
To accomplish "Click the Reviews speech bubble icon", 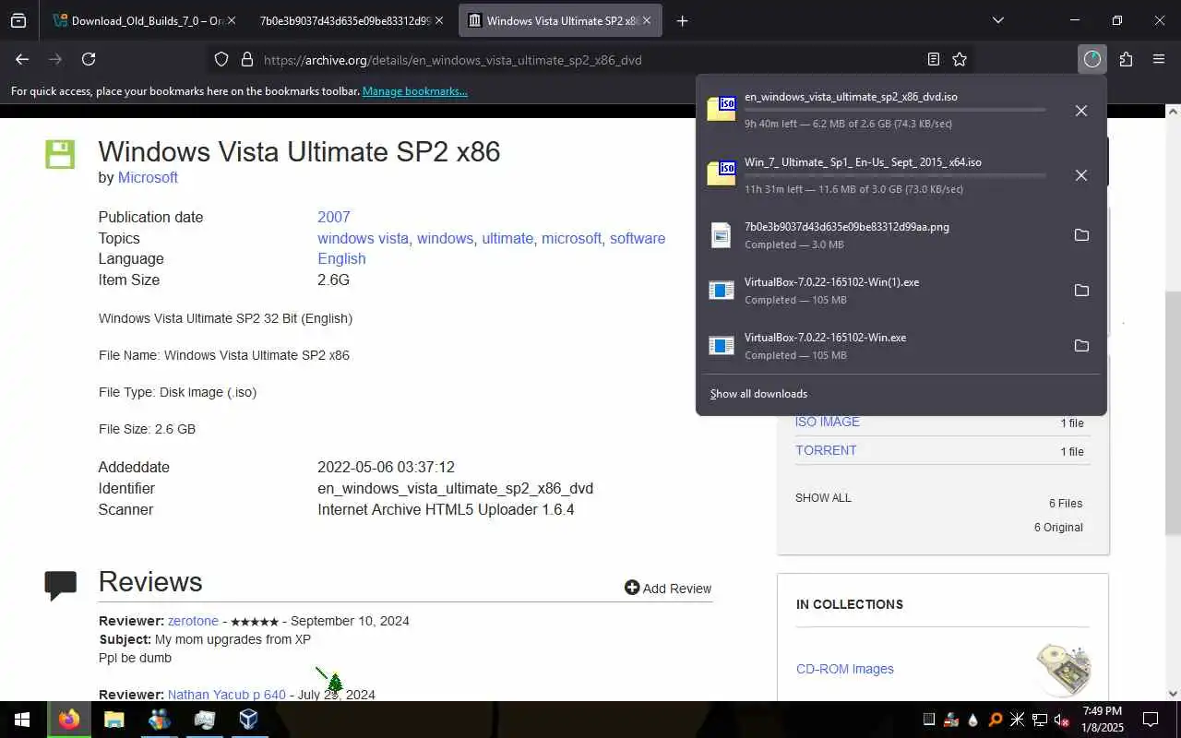I will pos(61,585).
